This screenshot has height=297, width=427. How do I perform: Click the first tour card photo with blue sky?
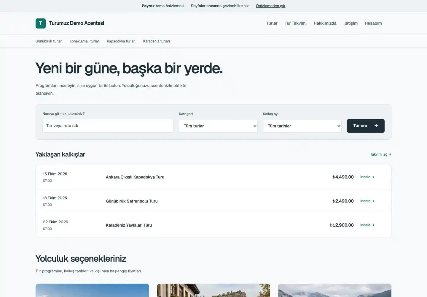click(92, 290)
